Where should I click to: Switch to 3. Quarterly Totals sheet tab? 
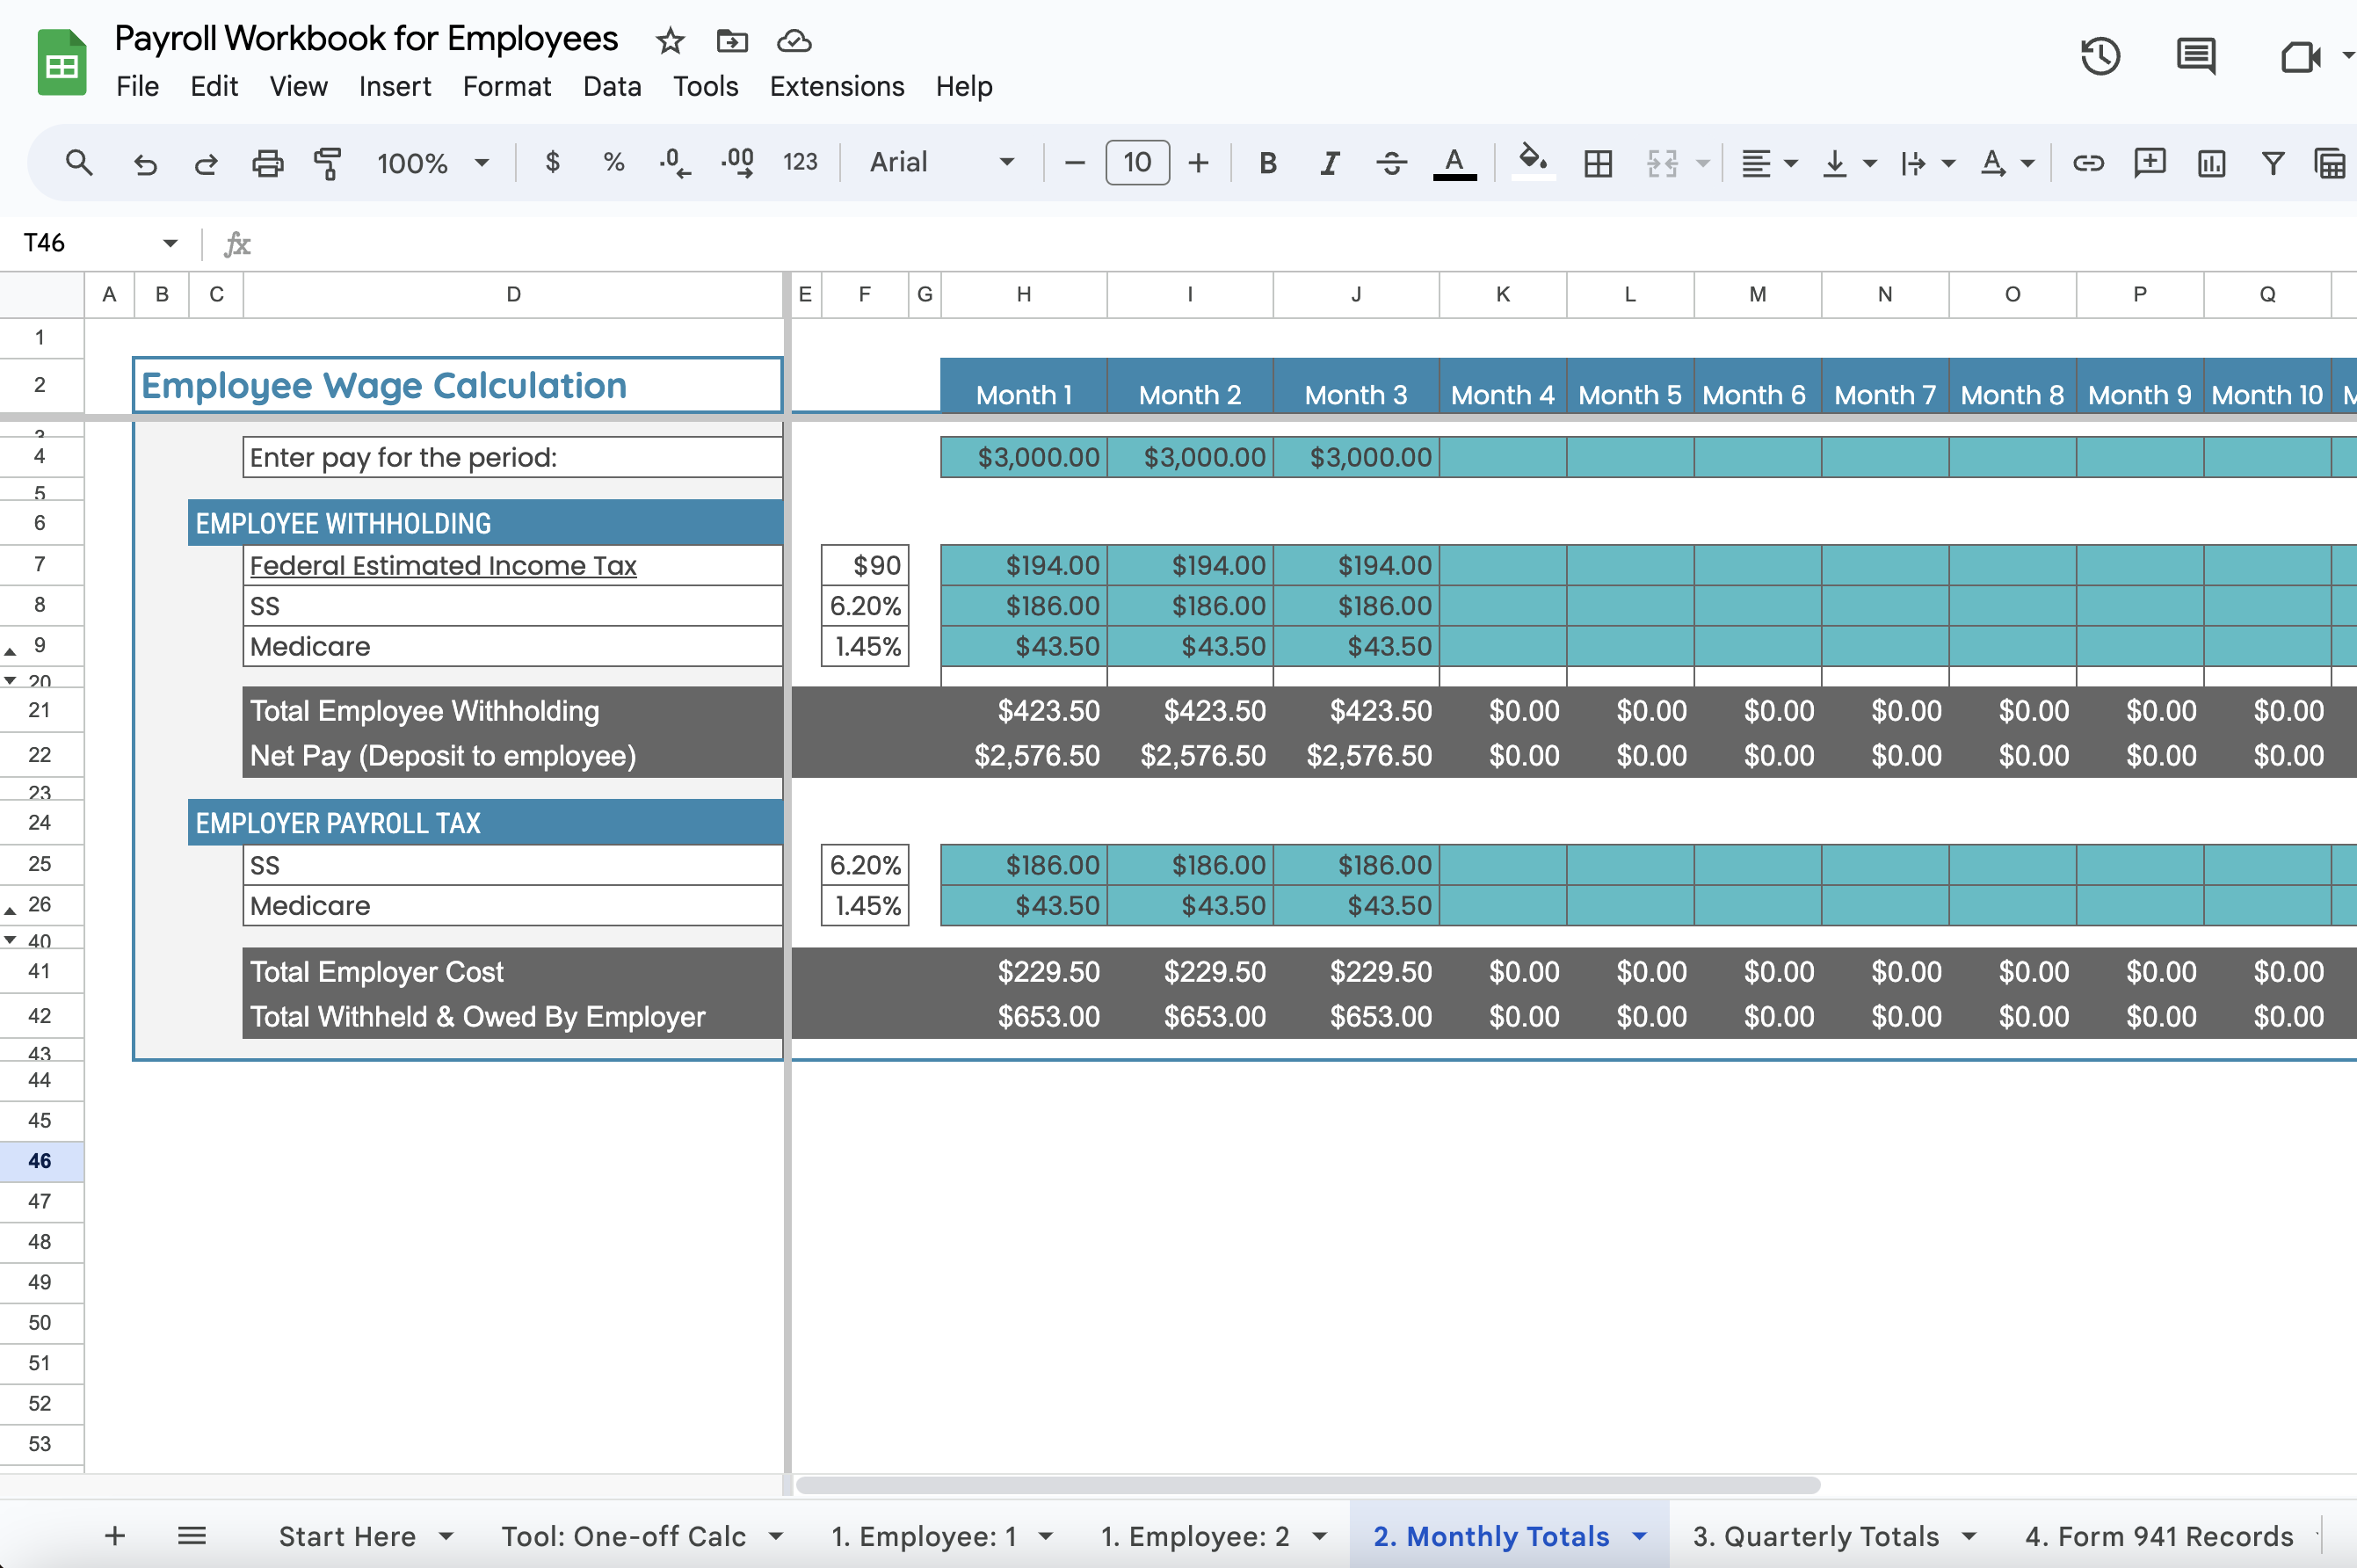point(1816,1535)
